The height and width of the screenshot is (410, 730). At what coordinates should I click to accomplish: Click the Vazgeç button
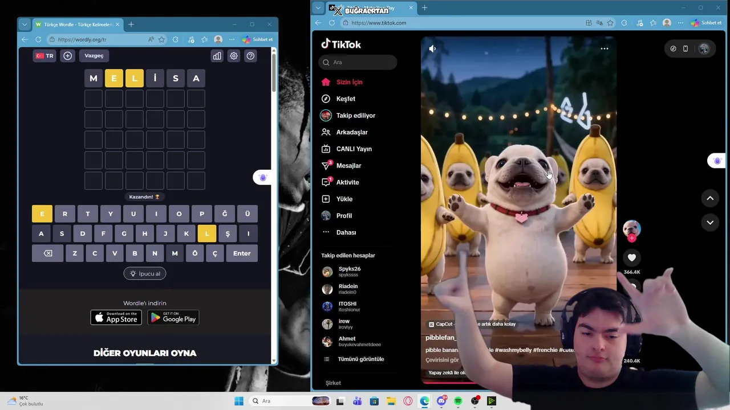pos(94,56)
